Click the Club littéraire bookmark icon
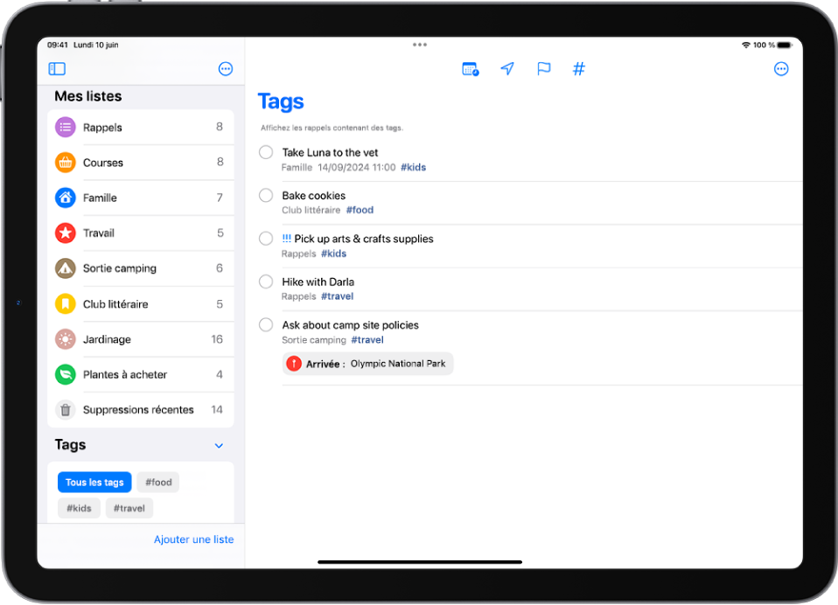Screen dimensions: 838x605 coord(65,303)
